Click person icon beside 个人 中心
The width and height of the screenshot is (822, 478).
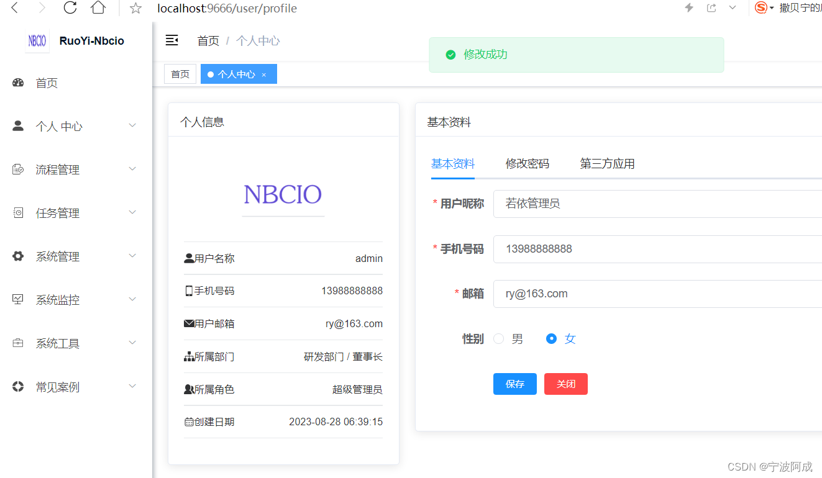coord(18,126)
